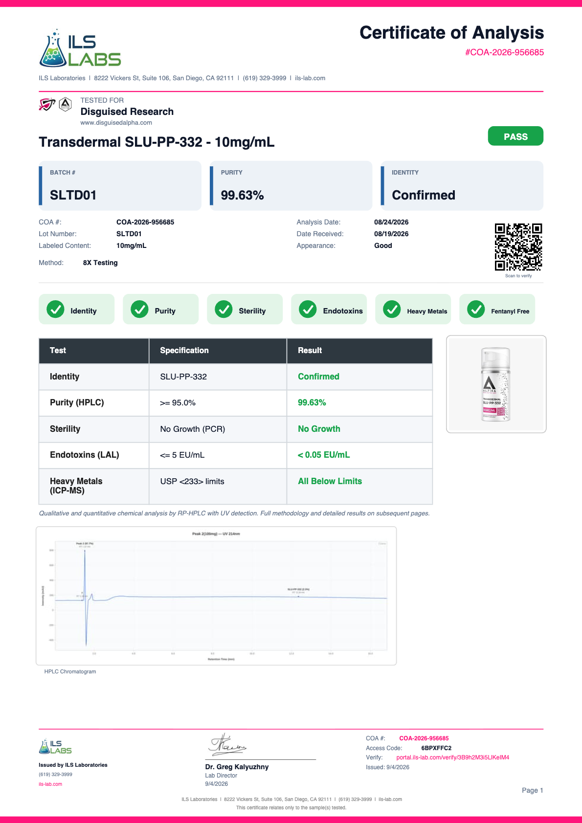Viewport: 582px width, 823px height.
Task: Open the www.disguisedalpha.com link
Action: click(116, 123)
